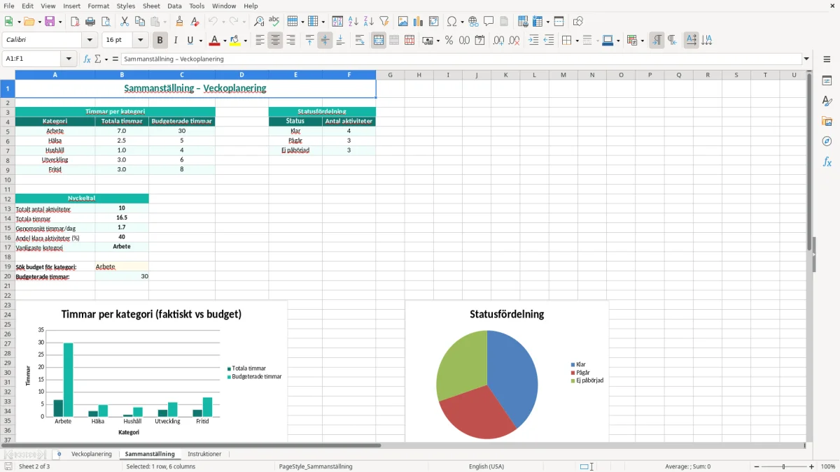840x472 pixels.
Task: Run the Spelling check icon
Action: [x=274, y=22]
